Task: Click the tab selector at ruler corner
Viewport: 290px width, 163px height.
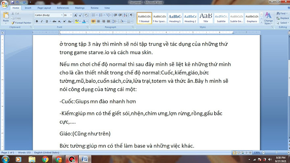Action: pyautogui.click(x=2, y=33)
